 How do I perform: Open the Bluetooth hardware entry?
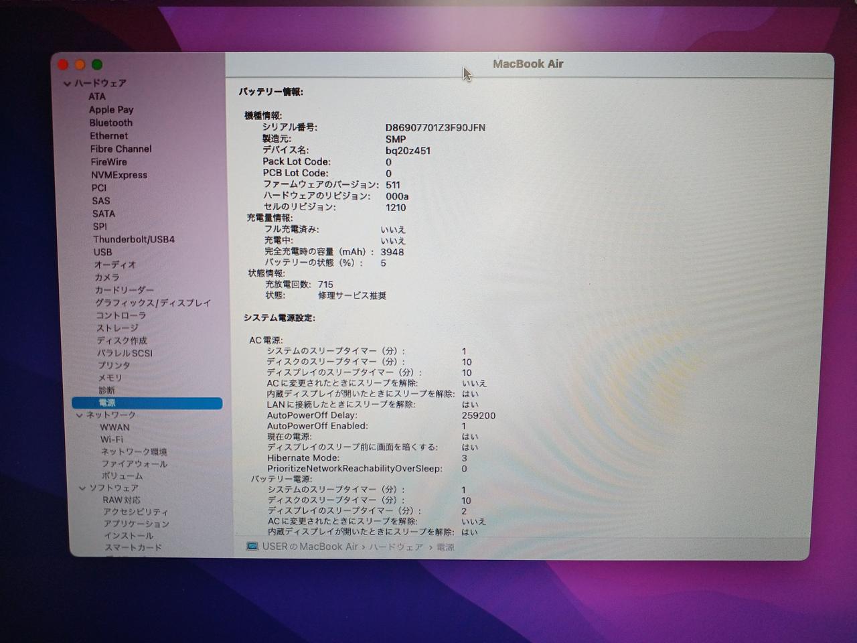(111, 123)
